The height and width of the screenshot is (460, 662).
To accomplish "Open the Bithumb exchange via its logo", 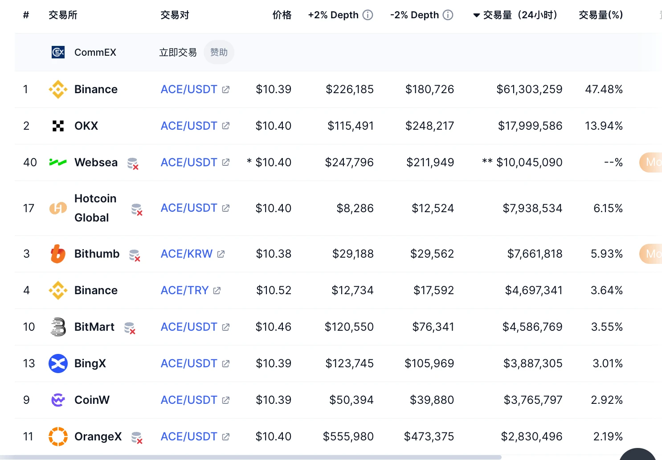I will pyautogui.click(x=57, y=254).
